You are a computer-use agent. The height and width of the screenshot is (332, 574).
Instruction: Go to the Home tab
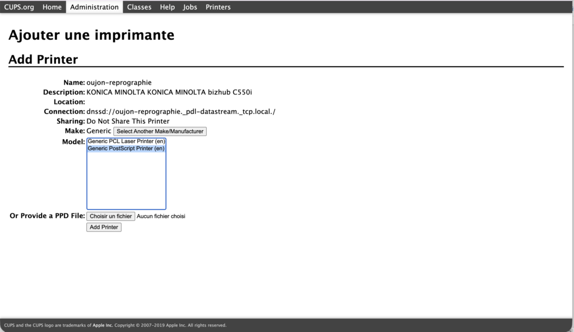click(52, 7)
